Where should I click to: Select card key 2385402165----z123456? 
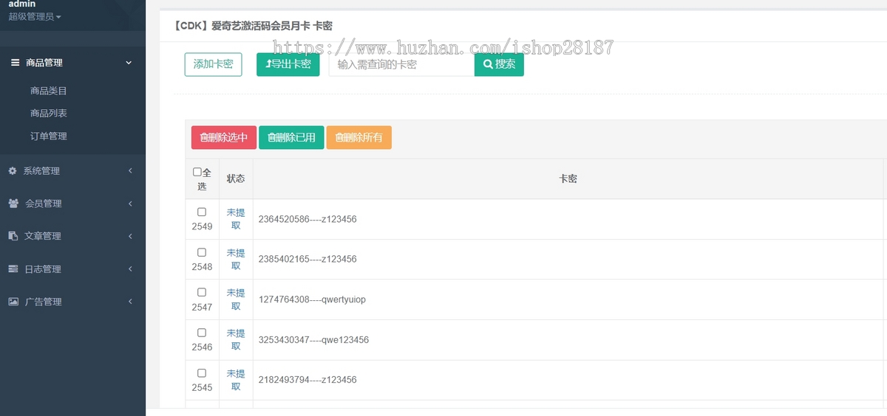coord(307,259)
